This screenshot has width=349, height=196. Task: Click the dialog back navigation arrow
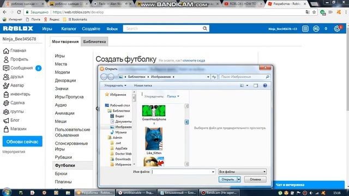(x=104, y=77)
